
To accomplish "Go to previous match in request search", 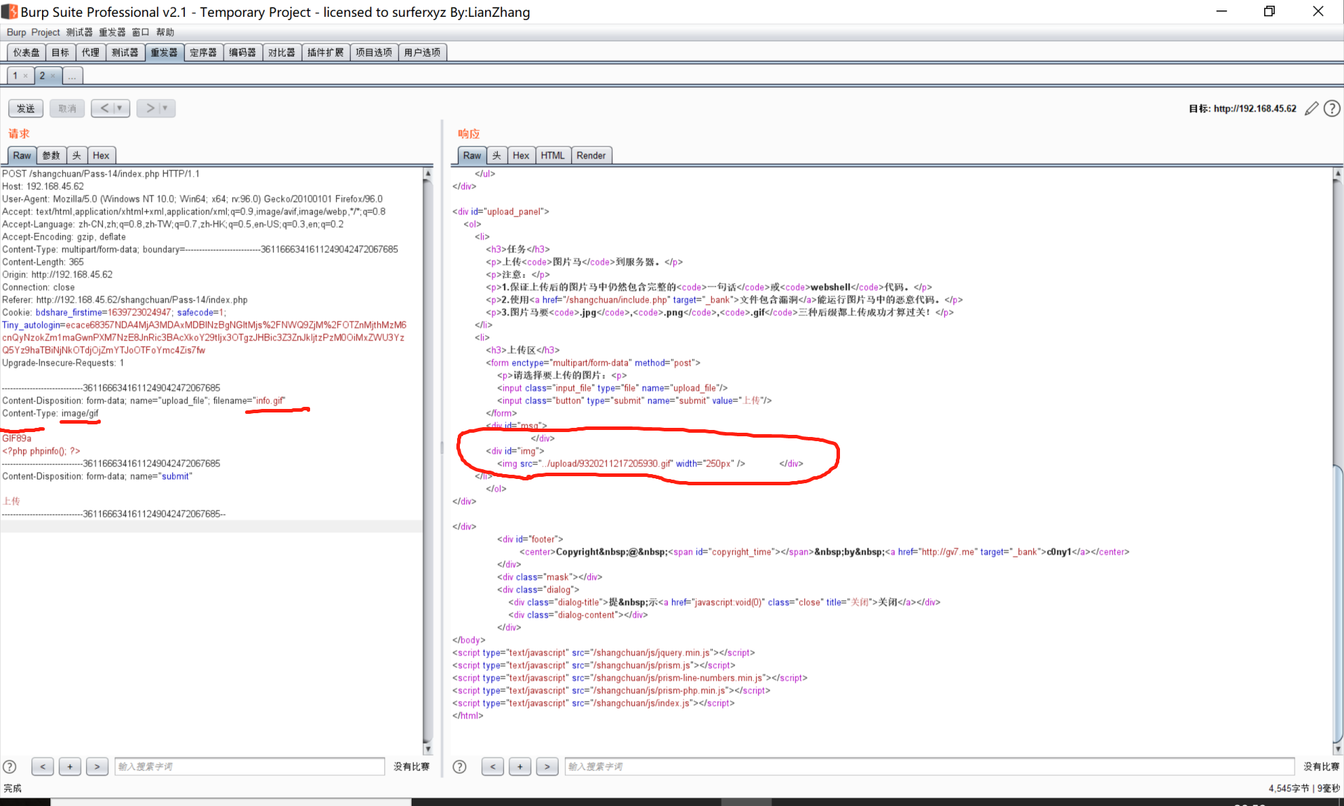I will (43, 767).
